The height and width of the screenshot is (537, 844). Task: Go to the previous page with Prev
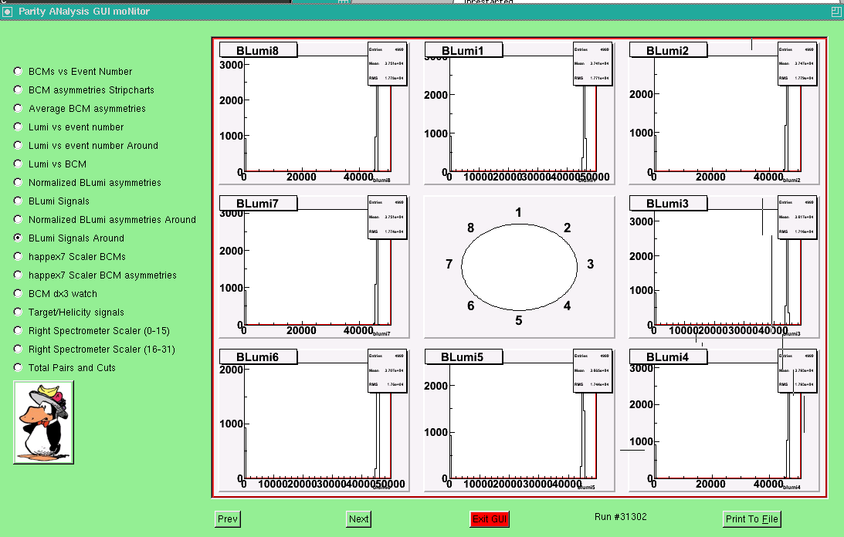pyautogui.click(x=228, y=518)
